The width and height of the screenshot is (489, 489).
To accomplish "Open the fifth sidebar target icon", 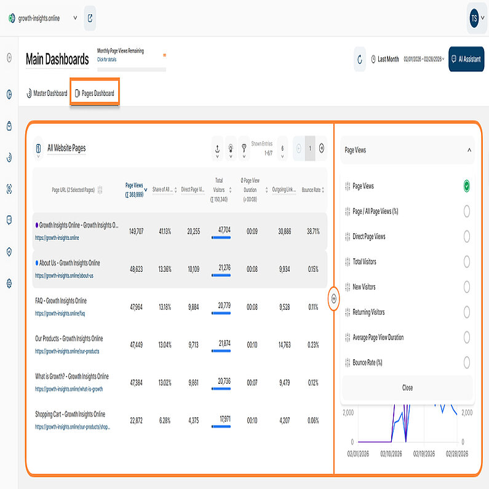I will (9, 189).
